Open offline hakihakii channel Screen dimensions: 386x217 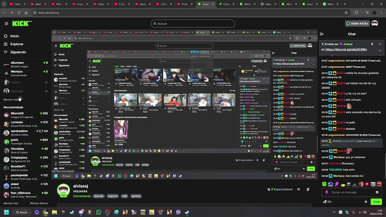25,91
